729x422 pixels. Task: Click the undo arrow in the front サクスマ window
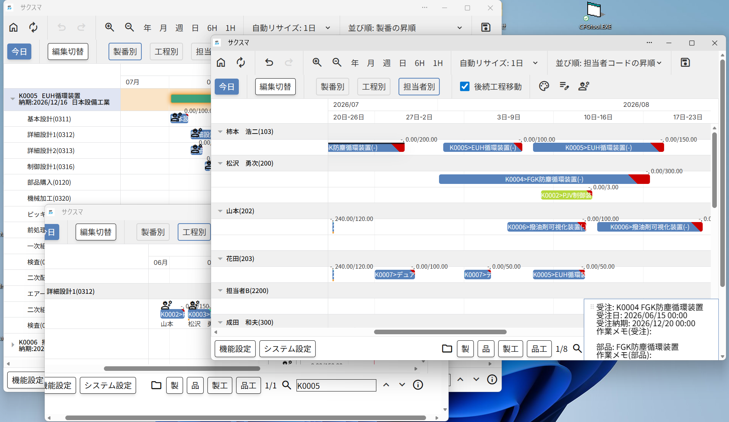click(269, 63)
